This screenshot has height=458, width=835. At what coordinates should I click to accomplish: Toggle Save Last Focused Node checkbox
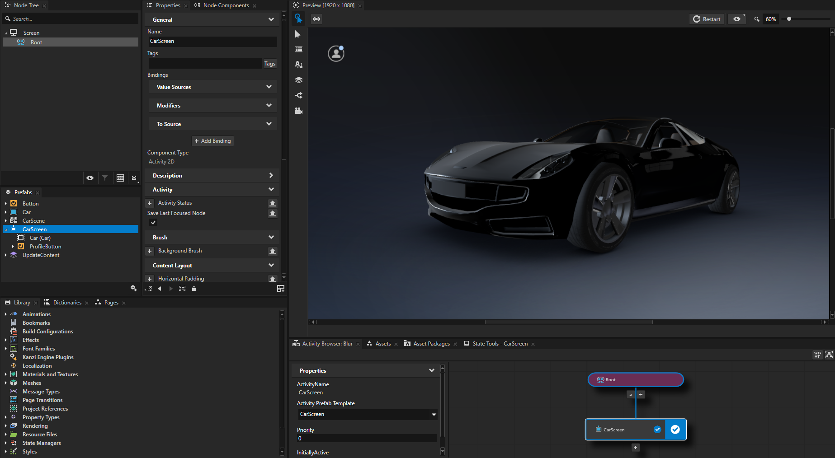153,223
